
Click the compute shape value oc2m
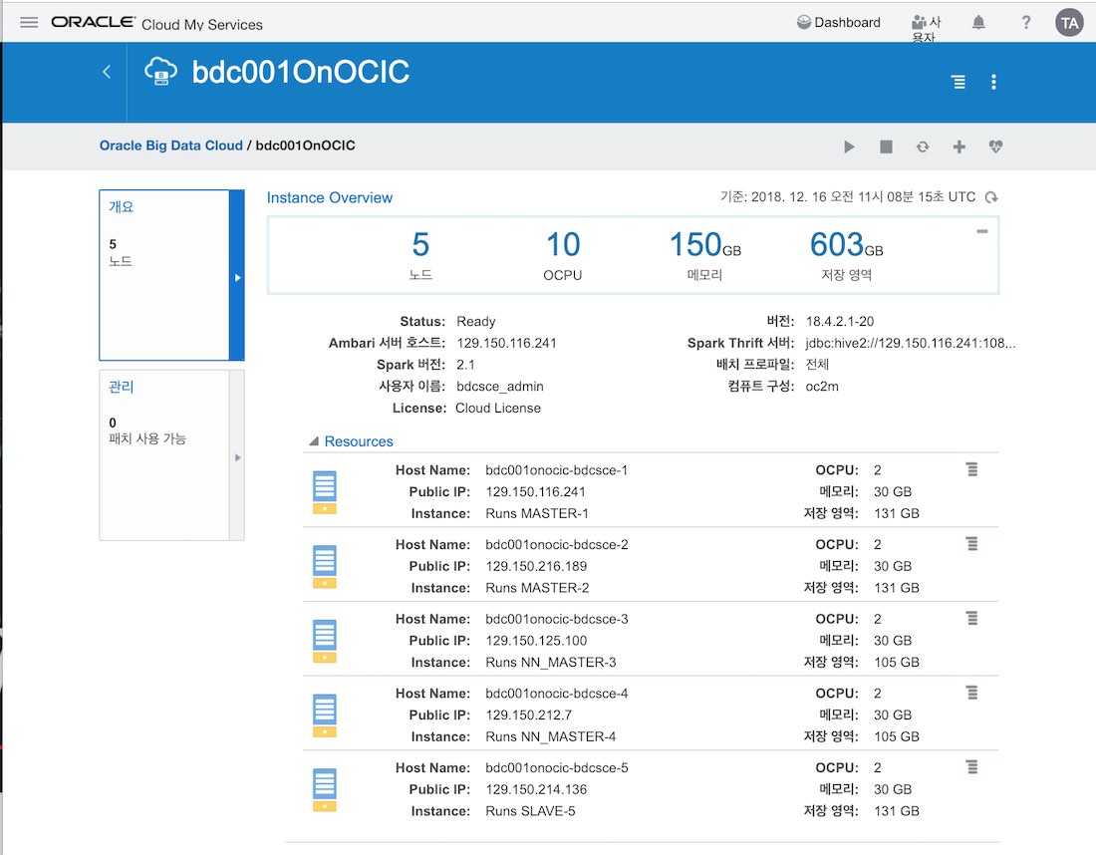[x=822, y=387]
